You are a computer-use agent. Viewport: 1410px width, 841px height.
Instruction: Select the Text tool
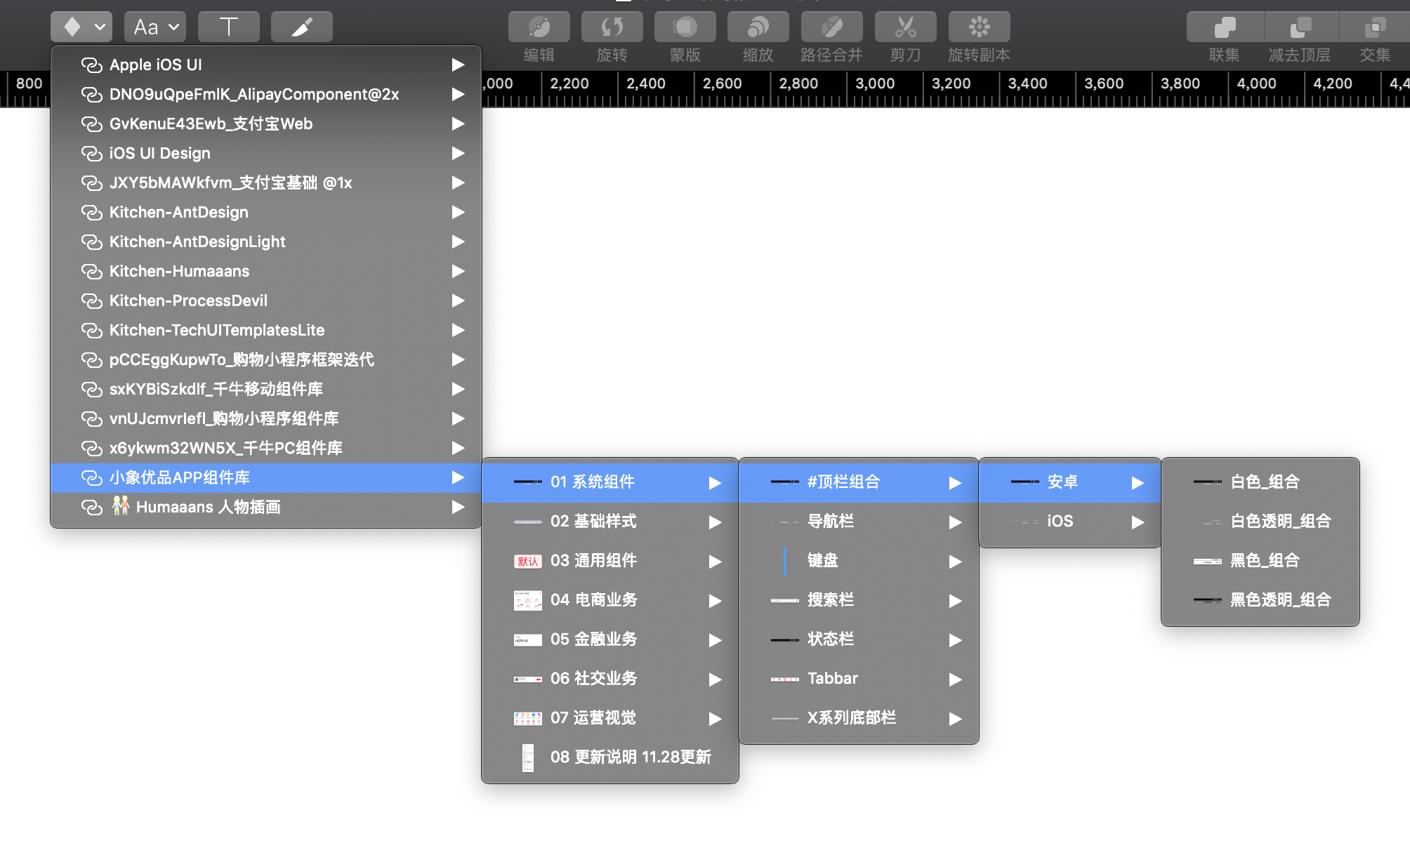click(228, 27)
